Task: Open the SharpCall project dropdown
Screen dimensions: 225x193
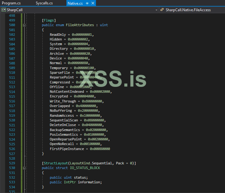Action: click(x=156, y=10)
